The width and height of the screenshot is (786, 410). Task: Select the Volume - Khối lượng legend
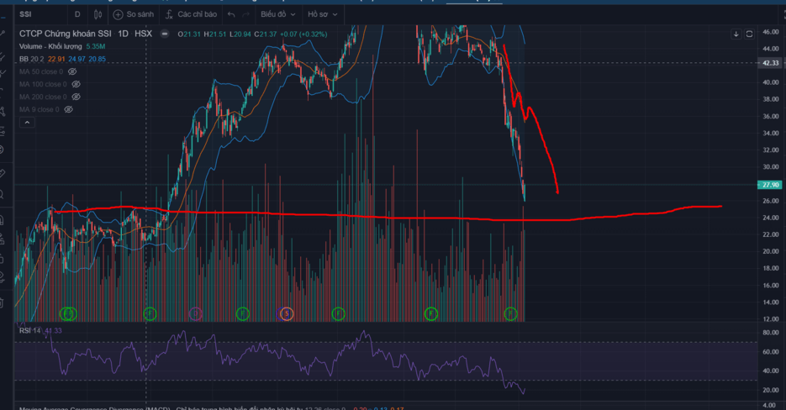(50, 46)
